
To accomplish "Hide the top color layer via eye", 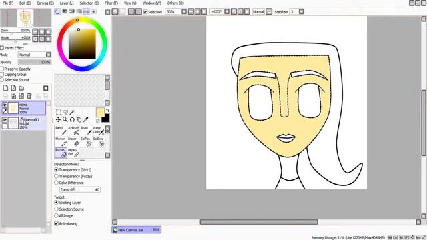I will 5,105.
